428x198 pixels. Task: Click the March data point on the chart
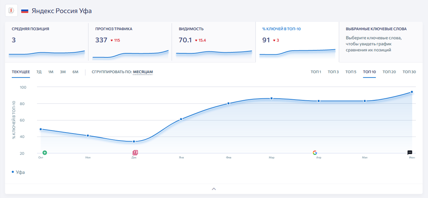(x=271, y=99)
